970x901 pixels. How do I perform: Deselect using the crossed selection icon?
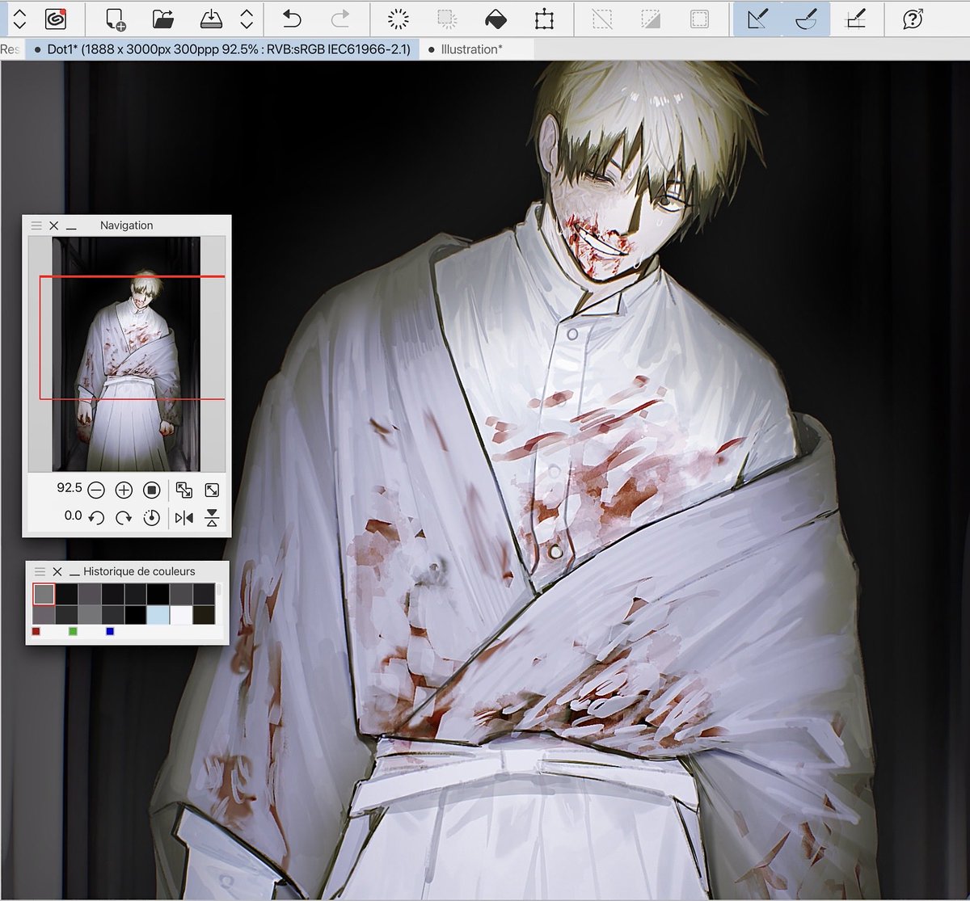point(602,19)
